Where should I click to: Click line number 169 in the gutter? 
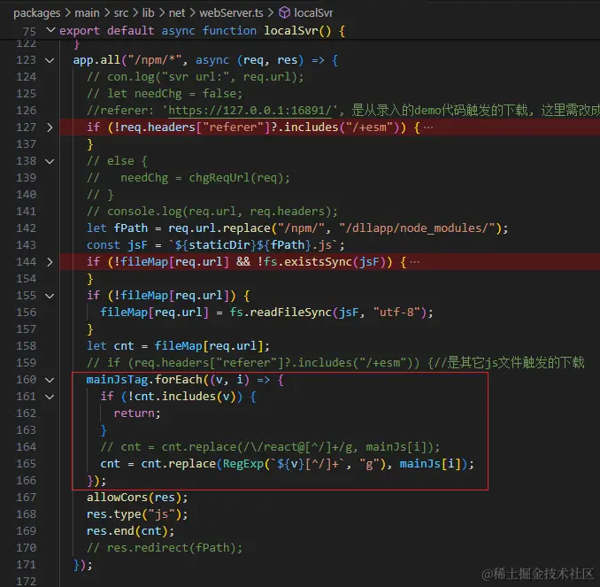point(26,531)
